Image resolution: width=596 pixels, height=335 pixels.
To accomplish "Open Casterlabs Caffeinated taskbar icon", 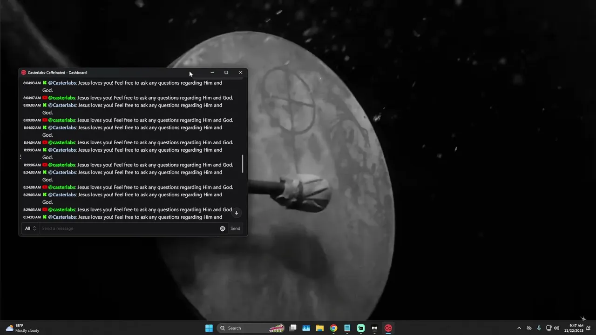I will [x=388, y=328].
